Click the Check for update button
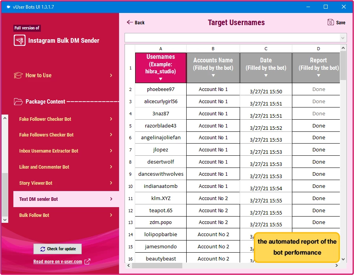Image resolution: width=354 pixels, height=275 pixels. [58, 249]
